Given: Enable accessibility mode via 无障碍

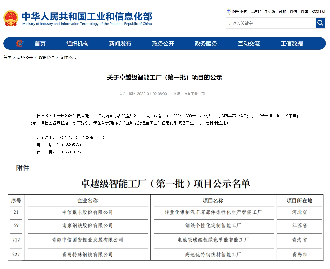Looking at the screenshot, I should [255, 12].
